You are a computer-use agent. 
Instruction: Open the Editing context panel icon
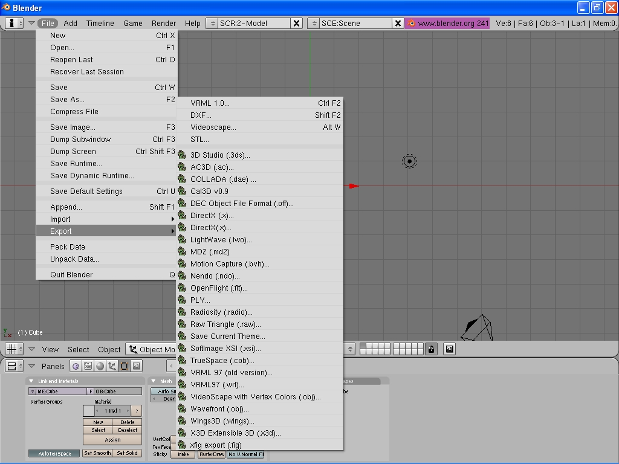[x=124, y=366]
